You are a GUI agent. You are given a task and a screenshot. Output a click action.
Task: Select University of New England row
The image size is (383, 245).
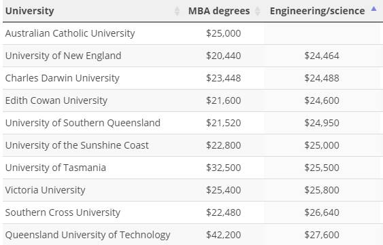193,56
